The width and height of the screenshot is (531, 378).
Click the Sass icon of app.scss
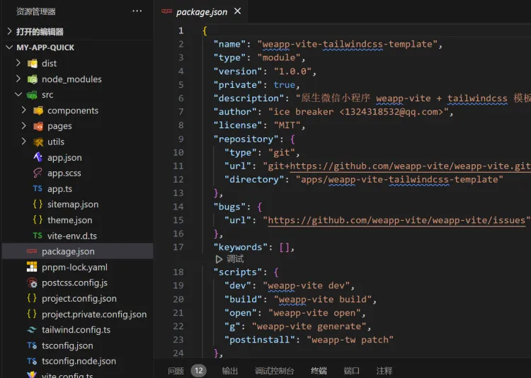[x=38, y=173]
